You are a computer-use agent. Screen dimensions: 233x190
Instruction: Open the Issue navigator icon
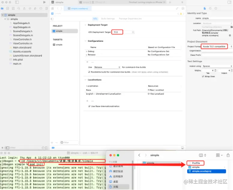tap(24, 8)
